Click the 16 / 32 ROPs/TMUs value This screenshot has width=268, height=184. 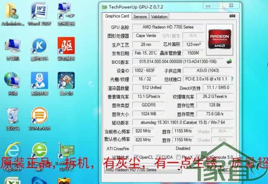[x=144, y=79]
